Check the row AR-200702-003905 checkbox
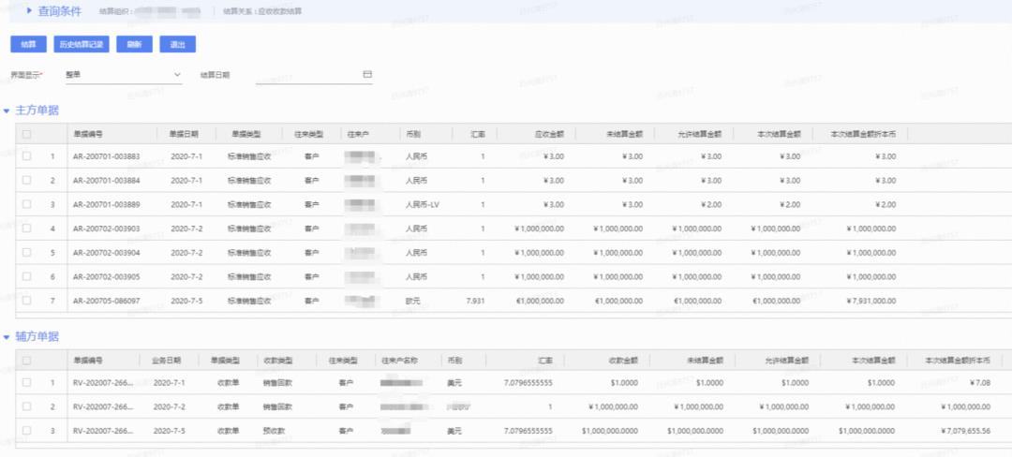 [26, 276]
